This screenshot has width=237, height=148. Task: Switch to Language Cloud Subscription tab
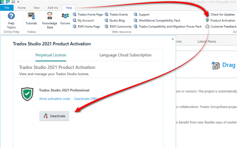(x=125, y=55)
